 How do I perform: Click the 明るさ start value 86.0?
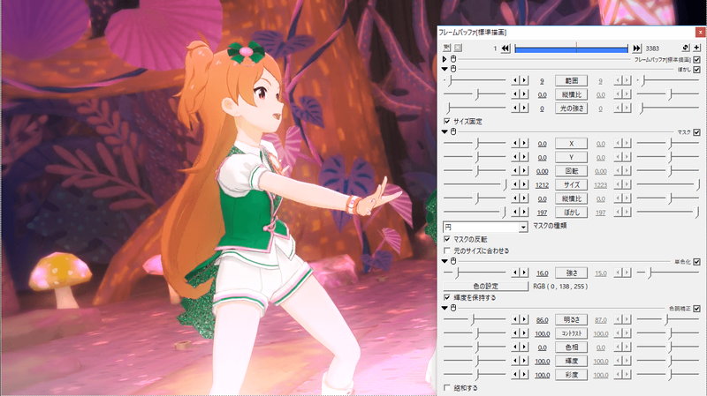pyautogui.click(x=542, y=320)
